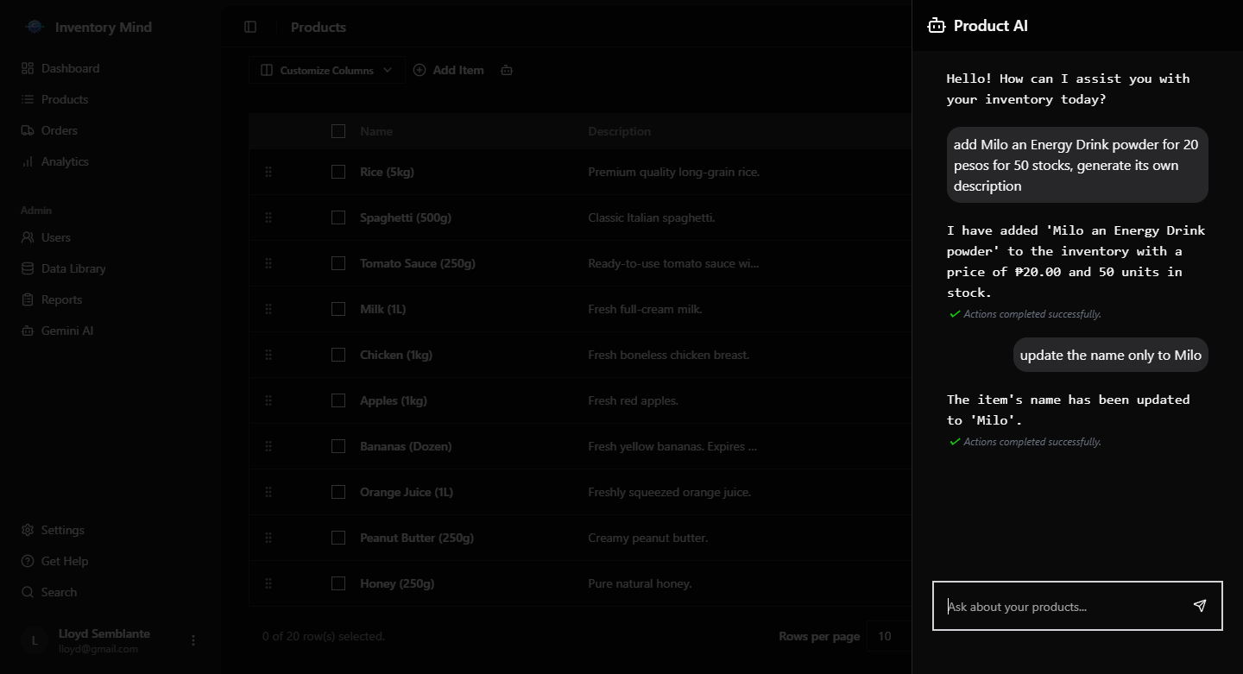Check the Bananas (Dozen) row checkbox
Screen dimensions: 1243x674
pos(338,446)
